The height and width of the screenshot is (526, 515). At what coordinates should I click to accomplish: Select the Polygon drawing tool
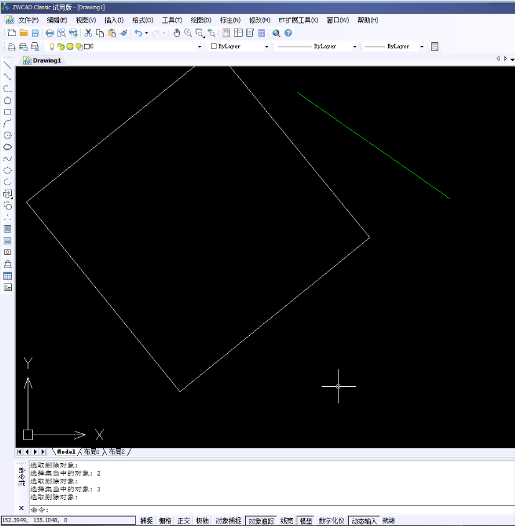tap(7, 100)
